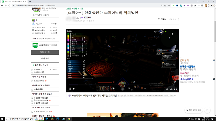
Task: Click the zoom magnifier icon in address bar
Action: pos(161,5)
